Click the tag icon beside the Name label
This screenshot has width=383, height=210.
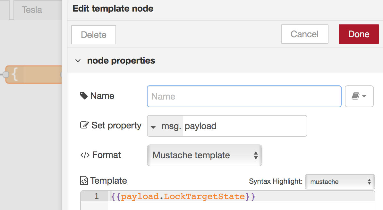coord(84,96)
